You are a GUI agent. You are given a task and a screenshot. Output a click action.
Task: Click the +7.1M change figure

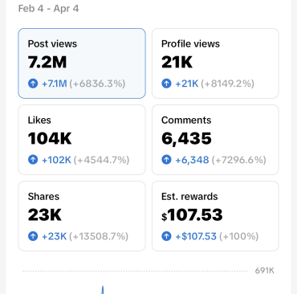[x=55, y=84]
